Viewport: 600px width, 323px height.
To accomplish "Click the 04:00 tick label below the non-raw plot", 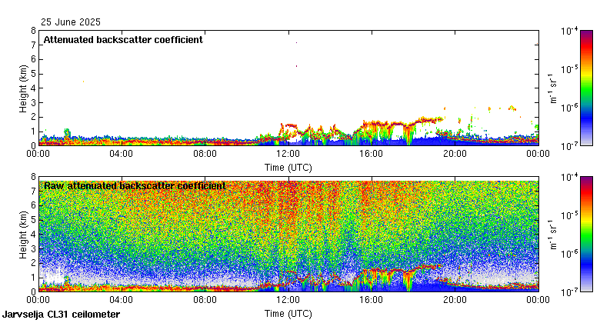I will click(122, 154).
